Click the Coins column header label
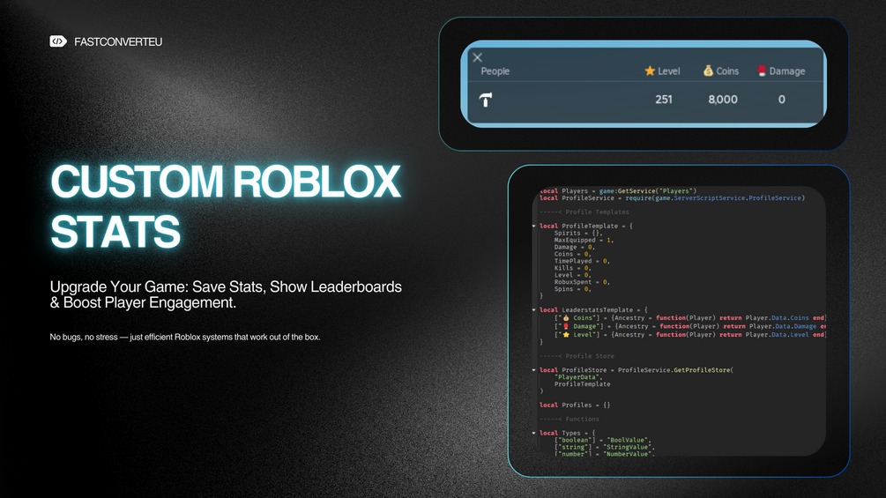 (727, 71)
